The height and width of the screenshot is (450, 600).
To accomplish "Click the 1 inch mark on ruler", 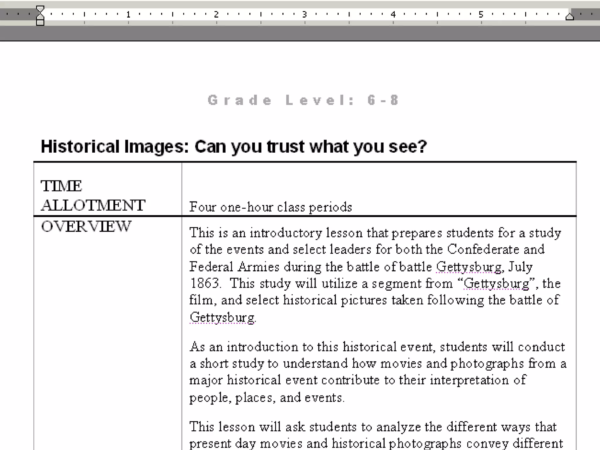I will point(128,14).
